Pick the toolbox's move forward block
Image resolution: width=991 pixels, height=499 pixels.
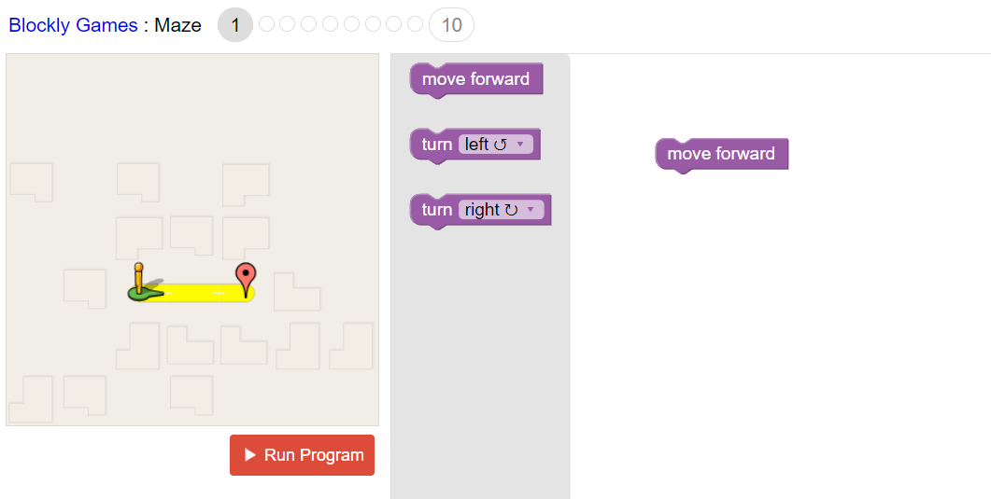coord(475,79)
